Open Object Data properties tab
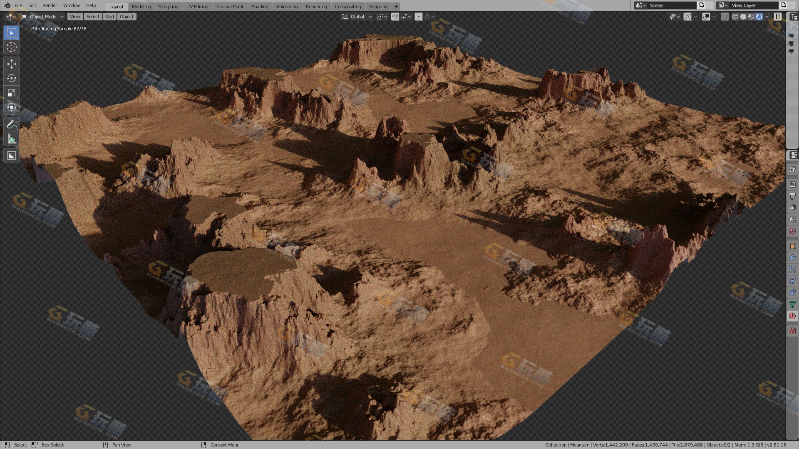This screenshot has width=799, height=449. pos(792,304)
